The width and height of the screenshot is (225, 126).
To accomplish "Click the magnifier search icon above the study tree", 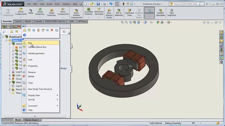I will click(x=4, y=31).
